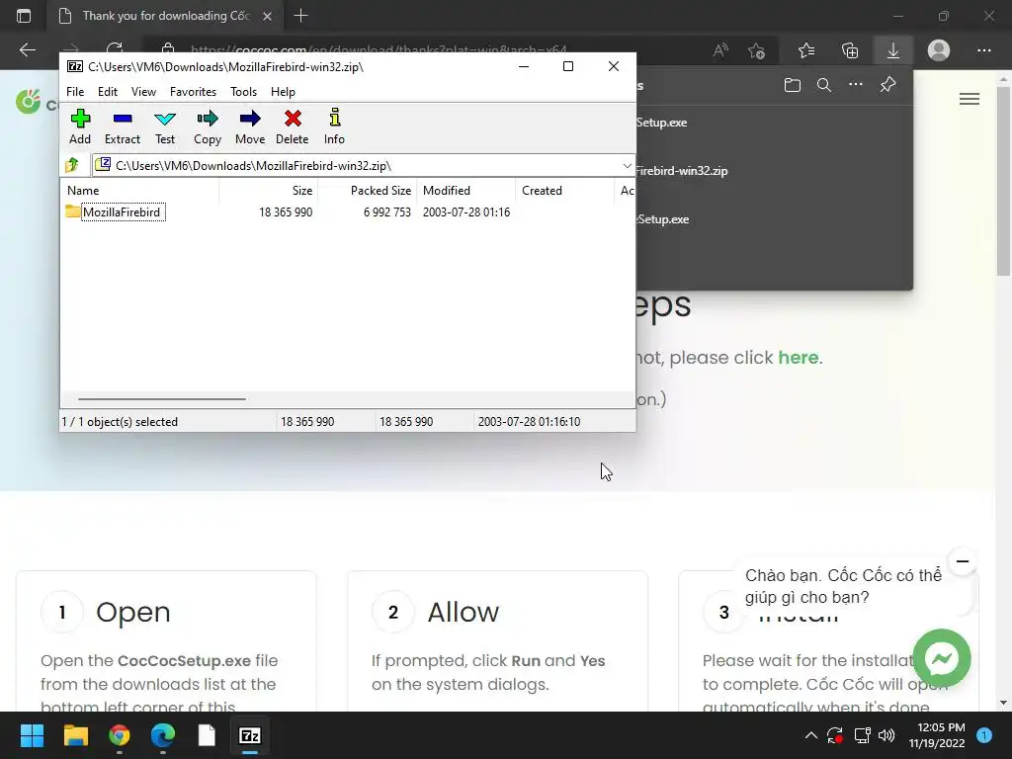
Task: Click the Edge Downloads toolbar button
Action: pos(892,50)
